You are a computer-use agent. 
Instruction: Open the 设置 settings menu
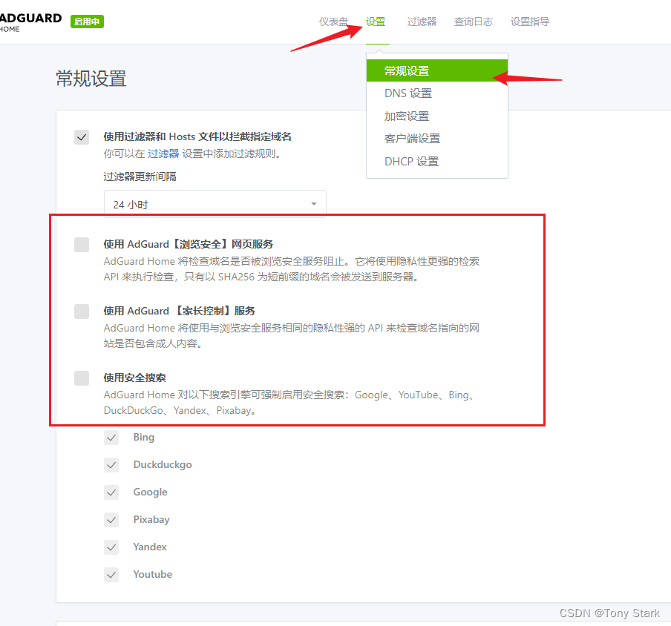tap(376, 22)
